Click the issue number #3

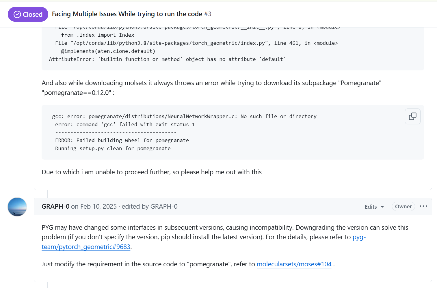point(208,14)
